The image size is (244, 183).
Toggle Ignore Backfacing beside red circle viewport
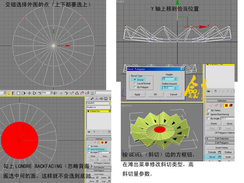(x=89, y=149)
